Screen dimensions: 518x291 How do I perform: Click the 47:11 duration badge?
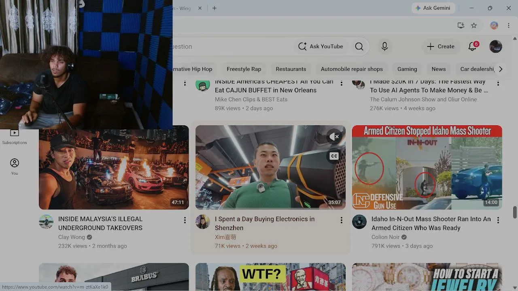coord(178,202)
